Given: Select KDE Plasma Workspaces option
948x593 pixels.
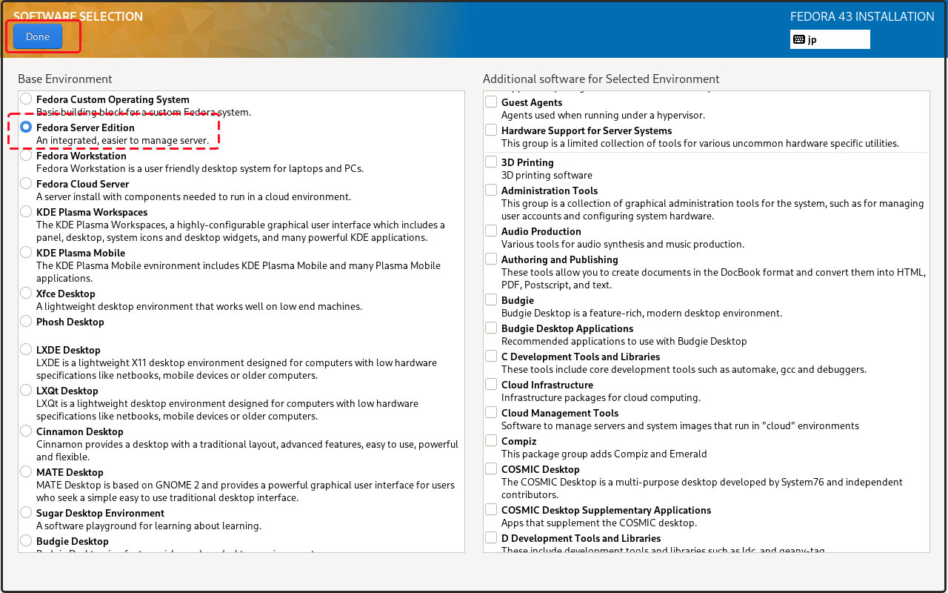Looking at the screenshot, I should pos(27,212).
